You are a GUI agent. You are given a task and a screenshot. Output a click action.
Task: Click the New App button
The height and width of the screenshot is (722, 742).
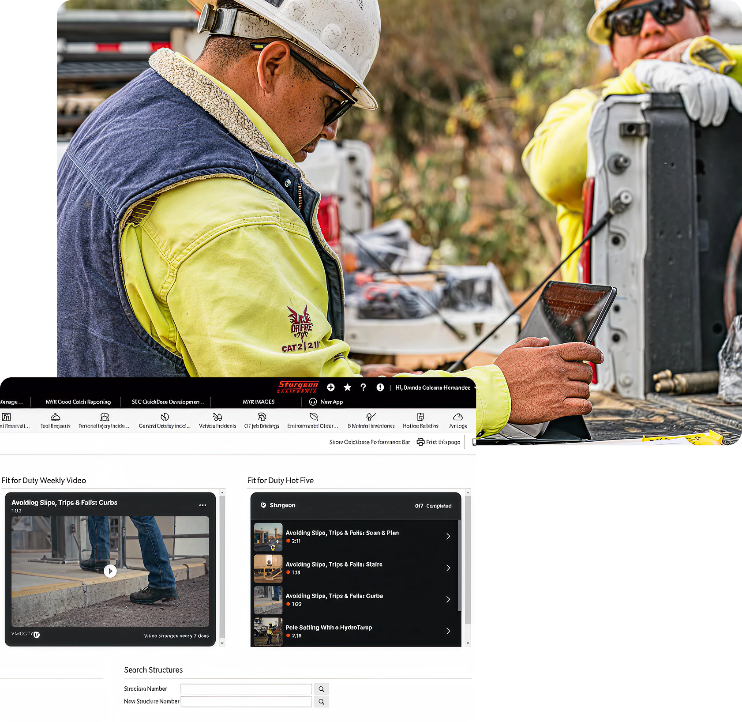tap(326, 402)
